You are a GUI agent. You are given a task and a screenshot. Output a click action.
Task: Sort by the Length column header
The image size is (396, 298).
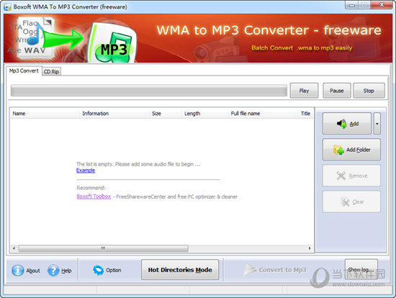[205, 114]
